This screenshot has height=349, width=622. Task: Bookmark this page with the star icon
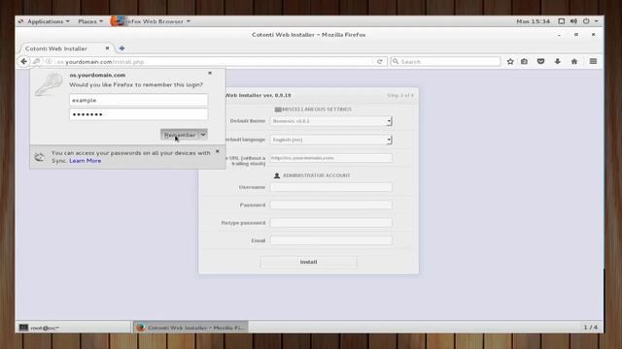[x=510, y=62]
